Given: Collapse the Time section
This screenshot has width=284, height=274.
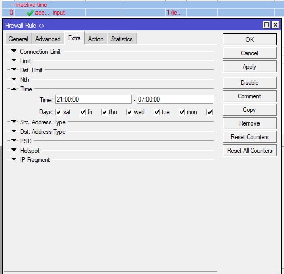Looking at the screenshot, I should coord(14,89).
